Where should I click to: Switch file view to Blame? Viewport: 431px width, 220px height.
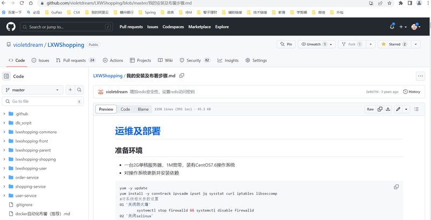pos(143,109)
